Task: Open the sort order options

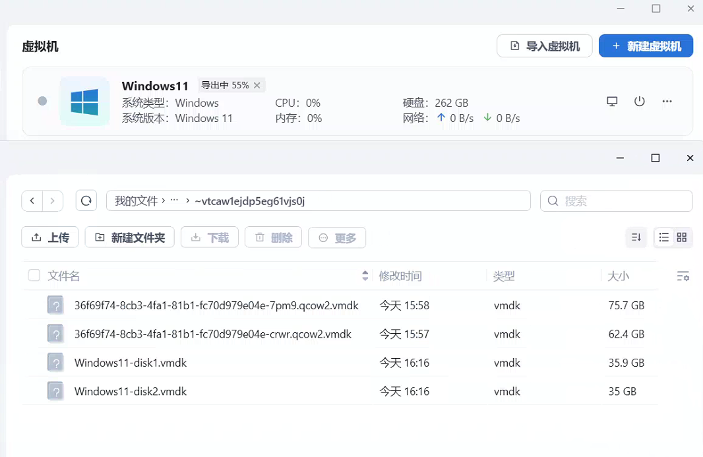Action: (636, 237)
